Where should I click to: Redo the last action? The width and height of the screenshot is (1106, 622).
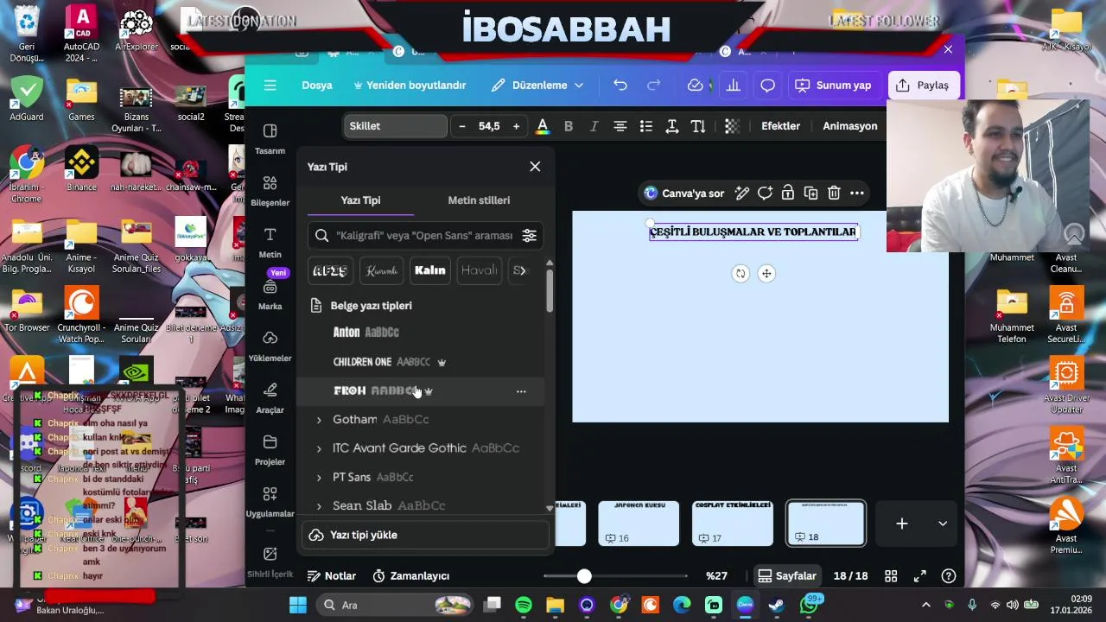tap(654, 85)
